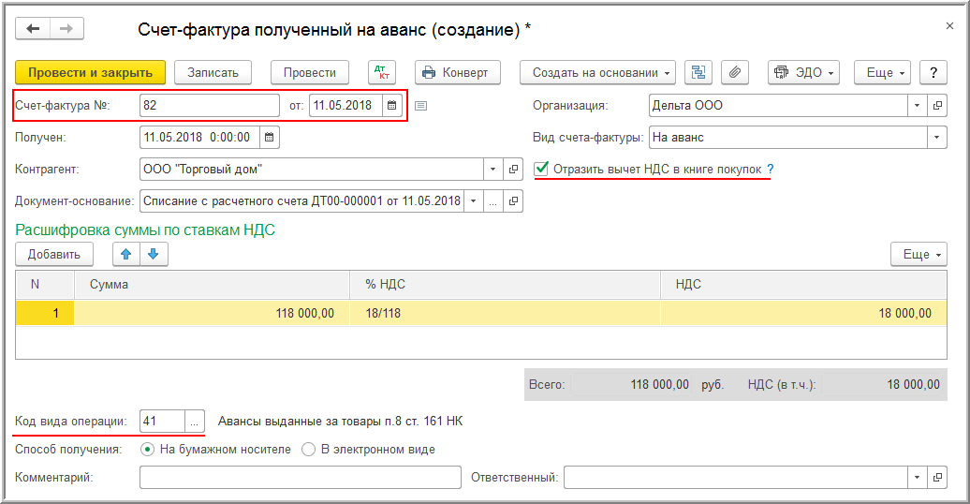Expand Контрагент dropdown list
This screenshot has height=504, width=970.
493,169
